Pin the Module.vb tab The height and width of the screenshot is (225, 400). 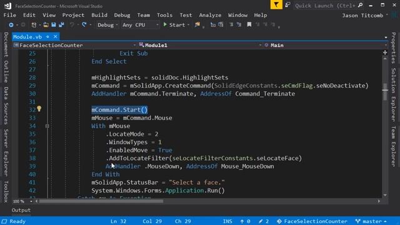47,37
